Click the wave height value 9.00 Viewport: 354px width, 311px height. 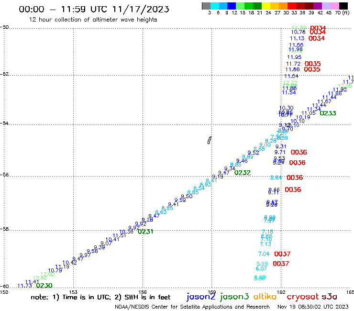(x=265, y=145)
